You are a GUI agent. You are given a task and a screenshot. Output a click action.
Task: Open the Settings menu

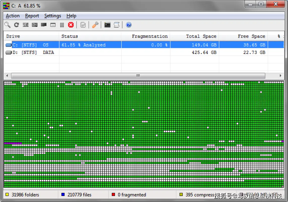tap(53, 16)
